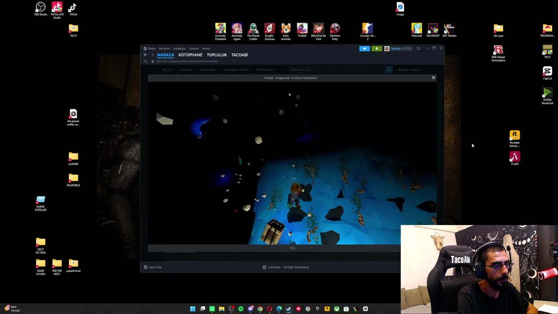Click Steam's forward navigation arrow
558x314 pixels.
(152, 55)
